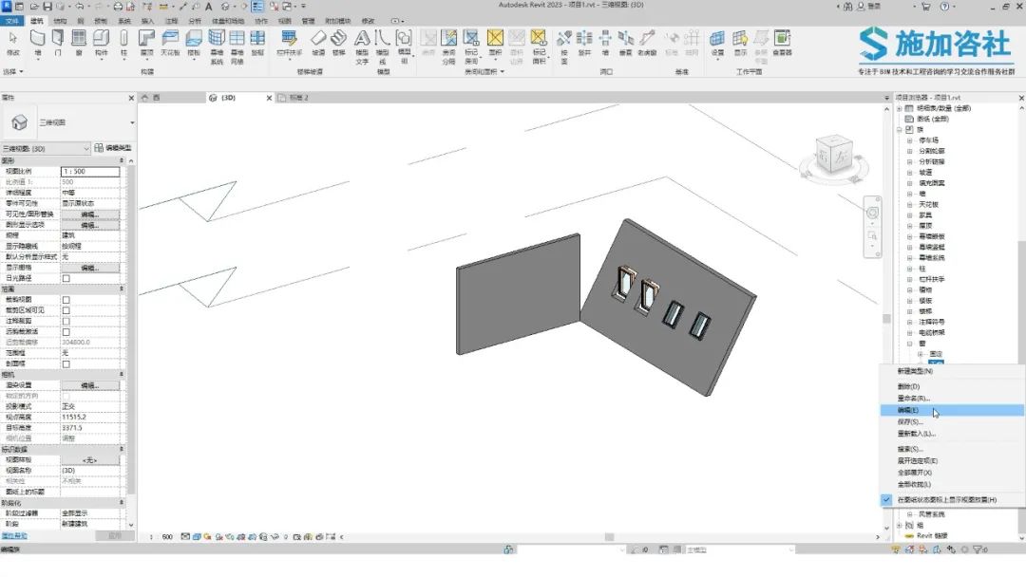This screenshot has width=1026, height=577.
Task: Select the 幕墙系统 curtain system tool
Action: pos(217,47)
